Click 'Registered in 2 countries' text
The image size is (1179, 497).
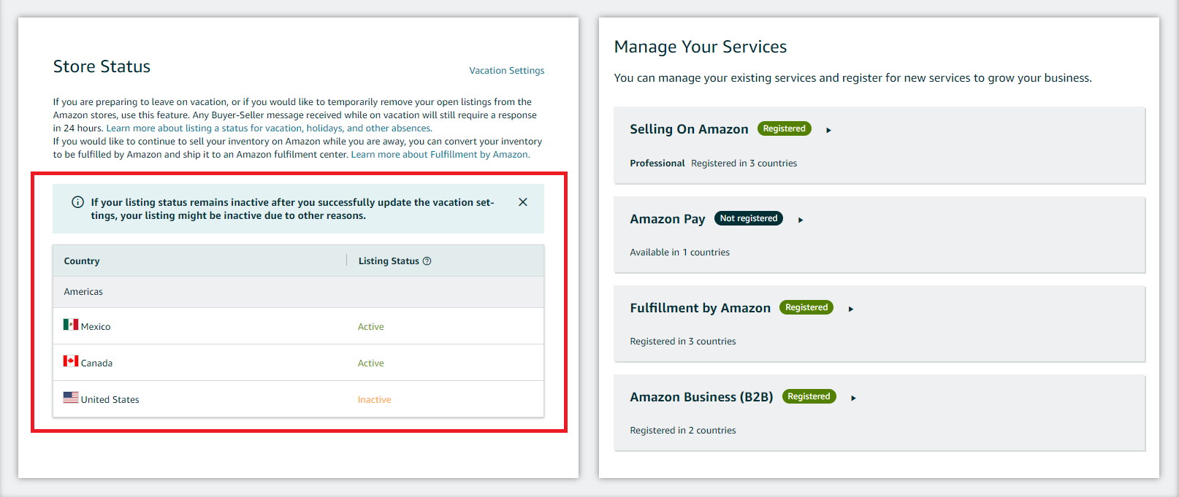tap(682, 431)
